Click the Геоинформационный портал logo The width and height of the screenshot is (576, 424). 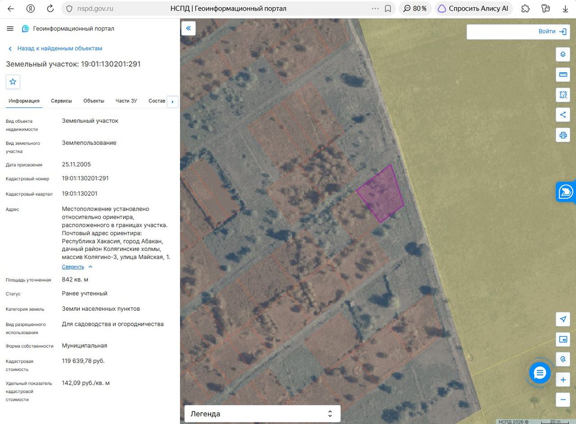click(x=68, y=29)
